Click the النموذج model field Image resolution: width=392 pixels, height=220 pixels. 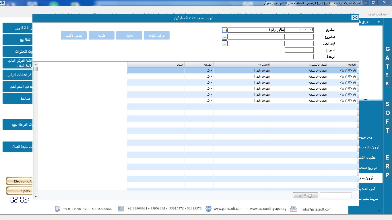(x=299, y=50)
